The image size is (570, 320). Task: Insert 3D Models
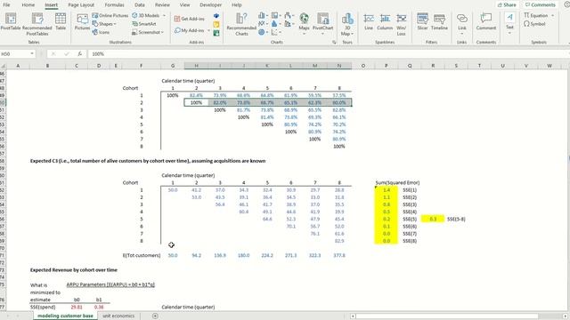pos(146,16)
